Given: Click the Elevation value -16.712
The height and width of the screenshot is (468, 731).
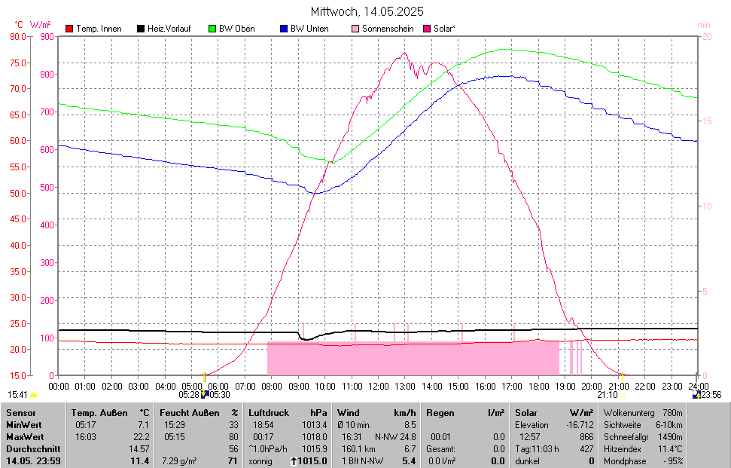Looking at the screenshot, I should 580,425.
